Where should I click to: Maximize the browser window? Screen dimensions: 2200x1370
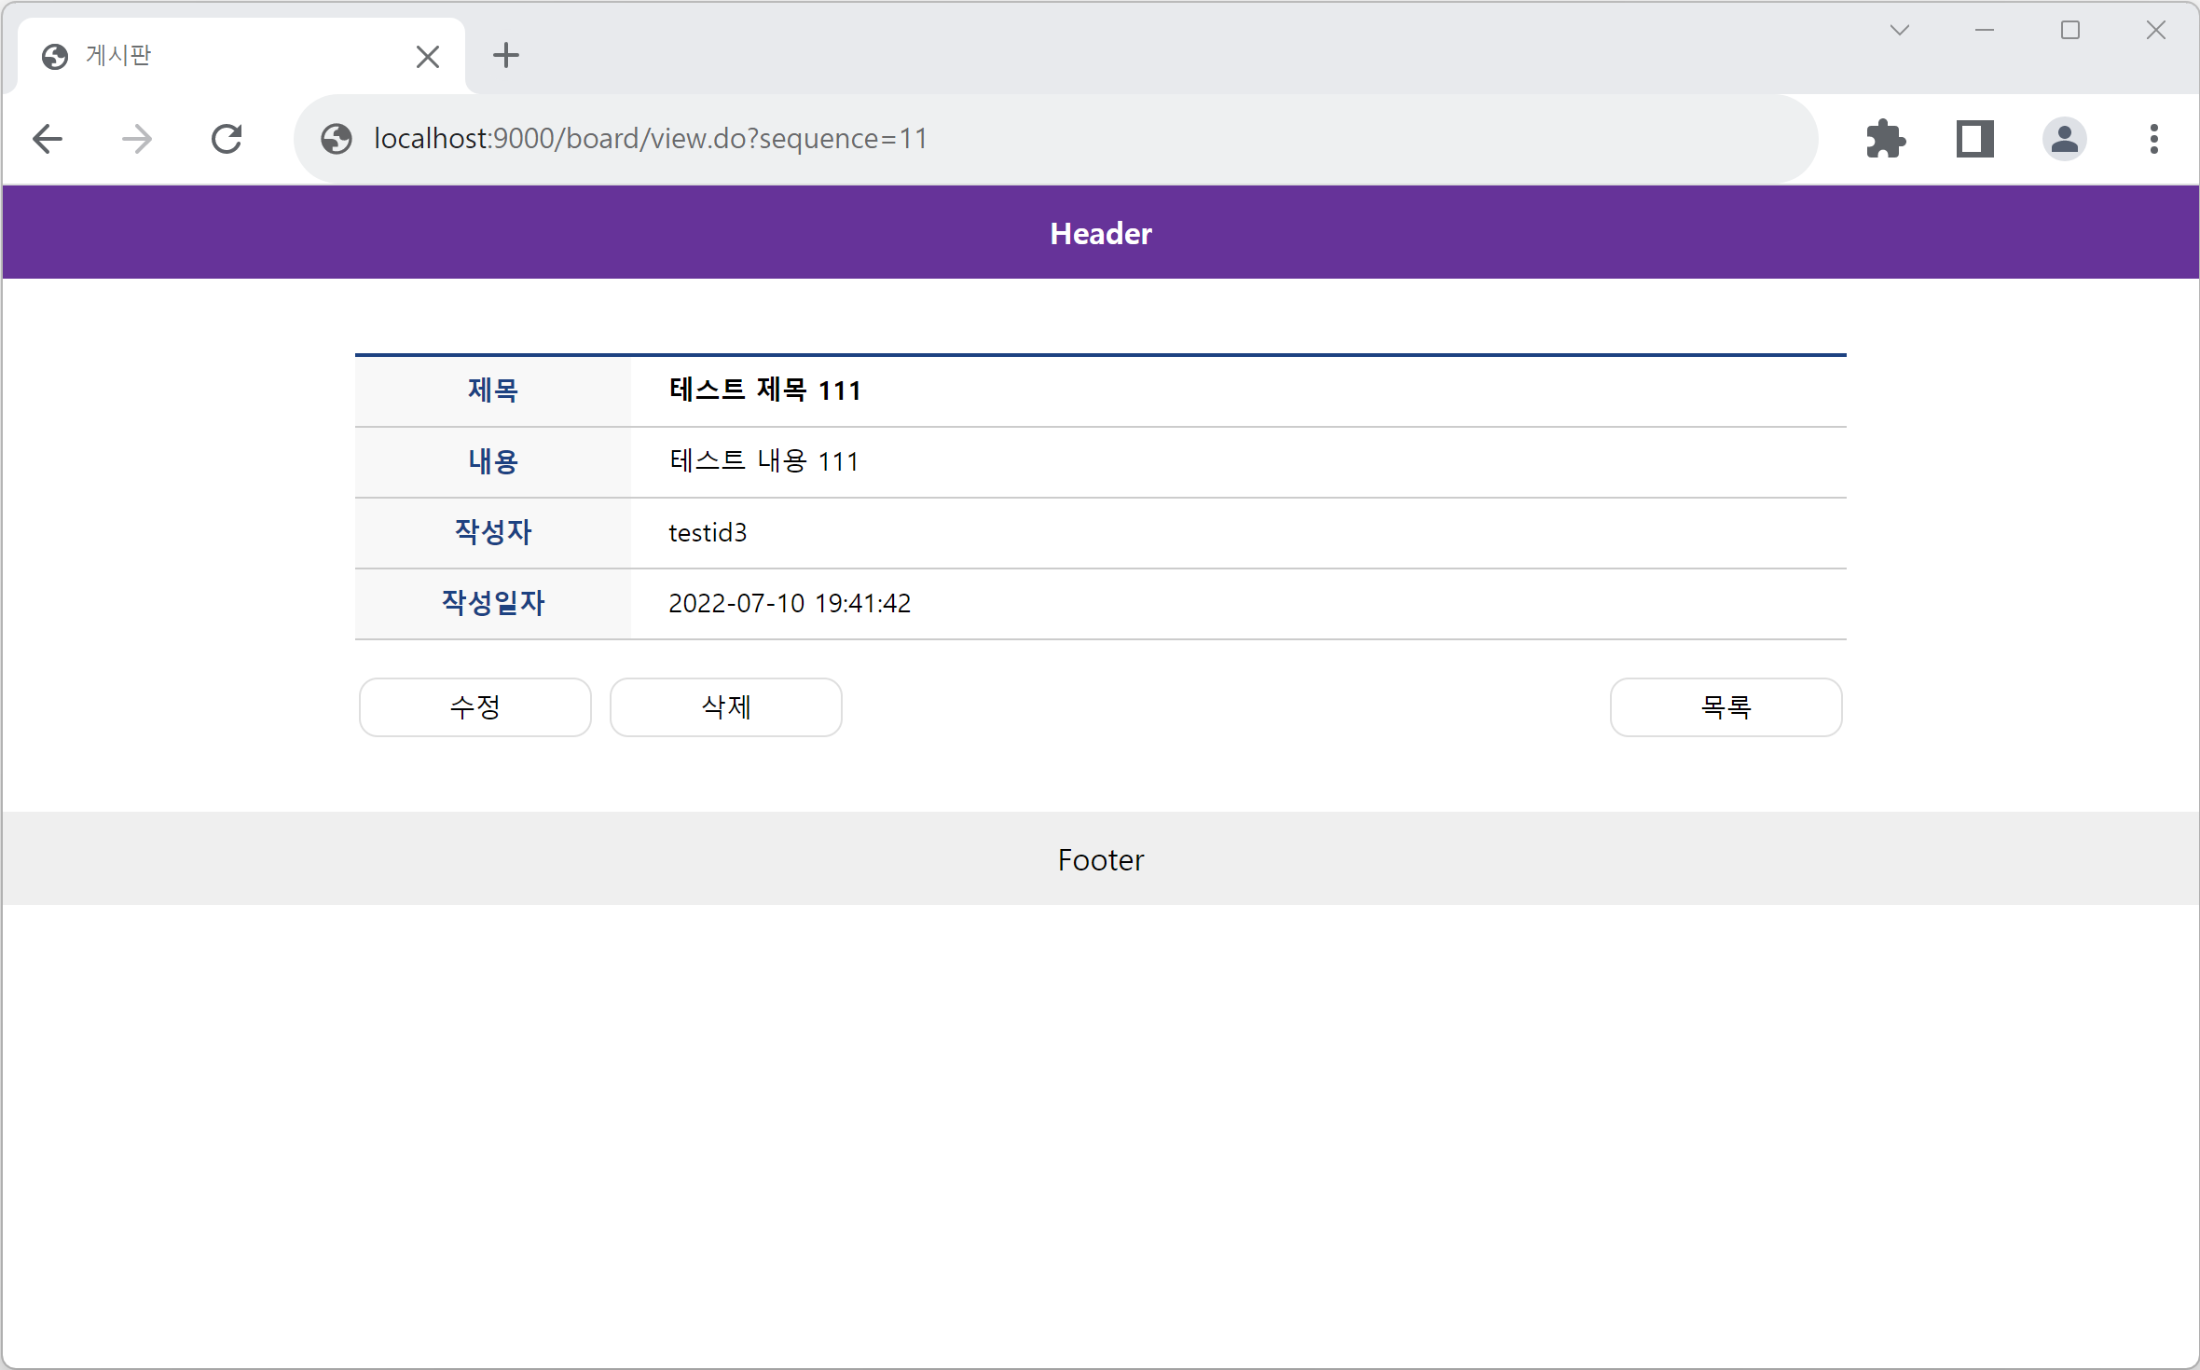click(2070, 31)
